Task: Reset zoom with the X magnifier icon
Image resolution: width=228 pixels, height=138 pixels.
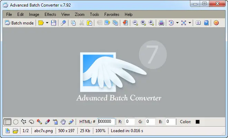Action: [143, 23]
